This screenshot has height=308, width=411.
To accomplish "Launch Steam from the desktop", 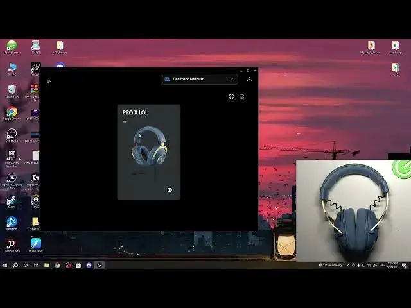I will click(x=12, y=201).
